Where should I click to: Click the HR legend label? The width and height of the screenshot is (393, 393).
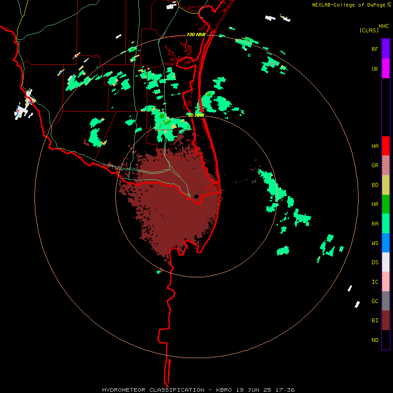[375, 204]
